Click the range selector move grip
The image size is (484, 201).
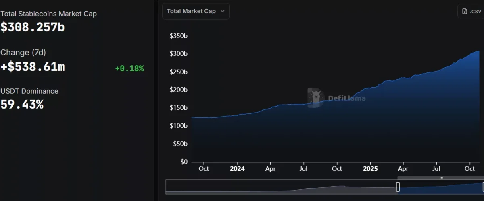click(x=441, y=178)
